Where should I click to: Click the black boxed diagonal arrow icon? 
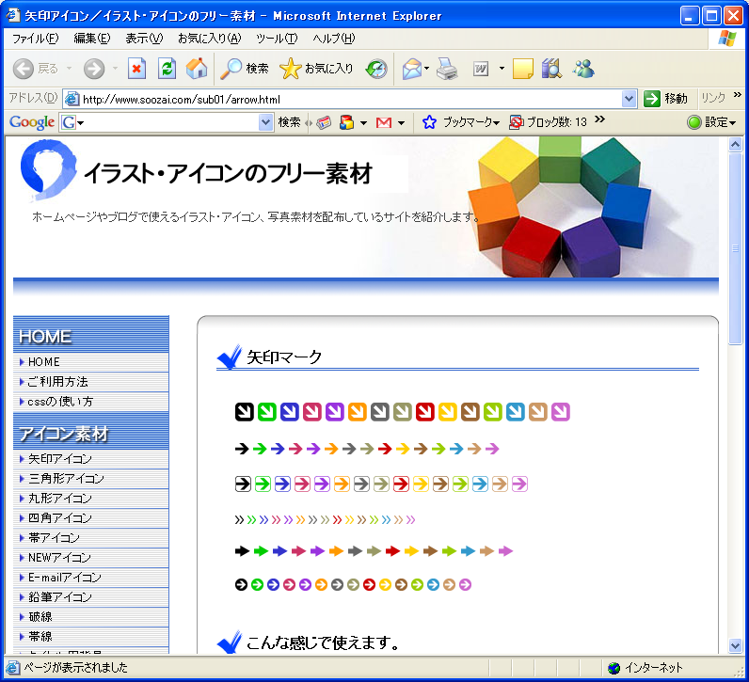[x=244, y=412]
